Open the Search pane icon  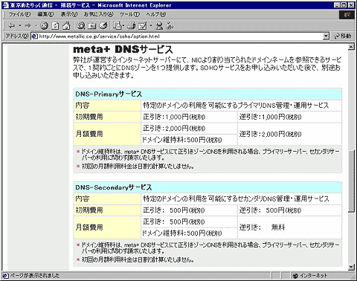click(x=80, y=26)
